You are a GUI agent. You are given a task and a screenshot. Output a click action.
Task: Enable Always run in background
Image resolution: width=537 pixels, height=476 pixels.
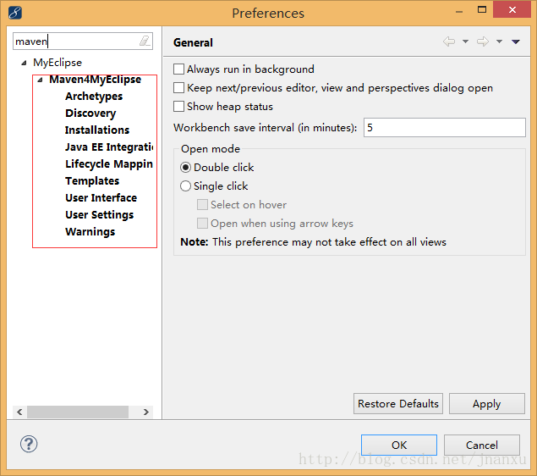point(178,69)
